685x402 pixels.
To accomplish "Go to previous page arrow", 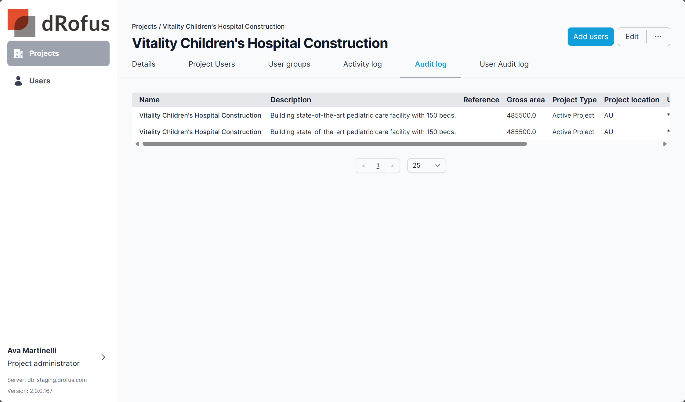I will click(x=364, y=166).
